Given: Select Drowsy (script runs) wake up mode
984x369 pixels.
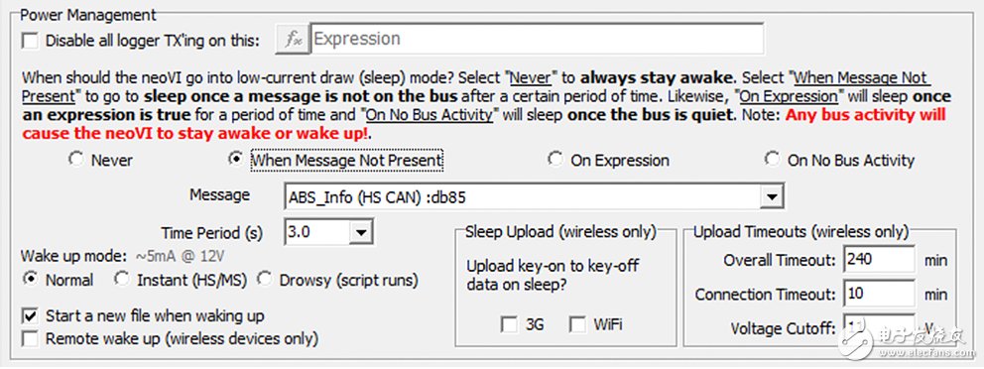Looking at the screenshot, I should [x=265, y=280].
